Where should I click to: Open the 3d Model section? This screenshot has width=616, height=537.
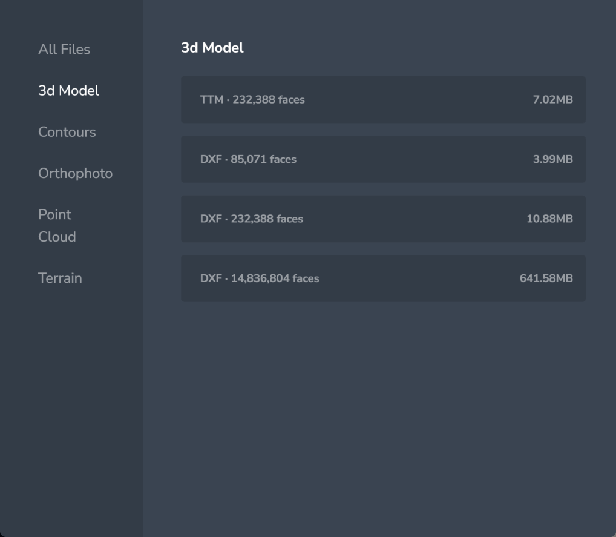[x=67, y=90]
